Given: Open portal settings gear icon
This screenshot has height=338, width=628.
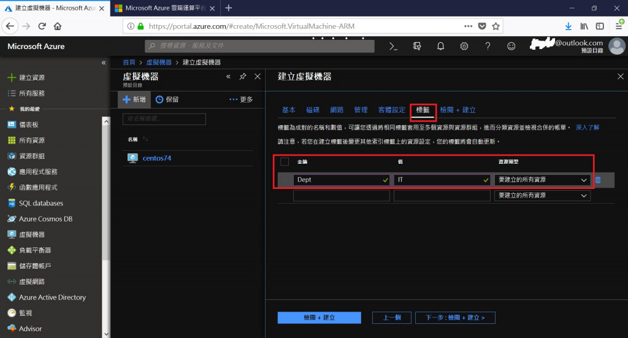Looking at the screenshot, I should click(464, 47).
